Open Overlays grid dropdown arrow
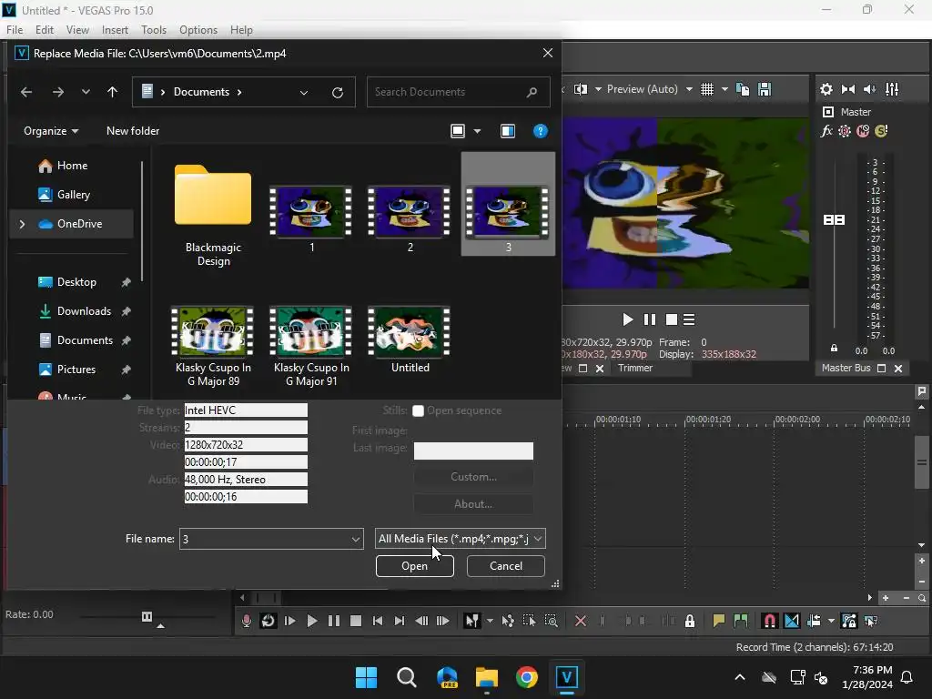932x699 pixels. pos(724,89)
